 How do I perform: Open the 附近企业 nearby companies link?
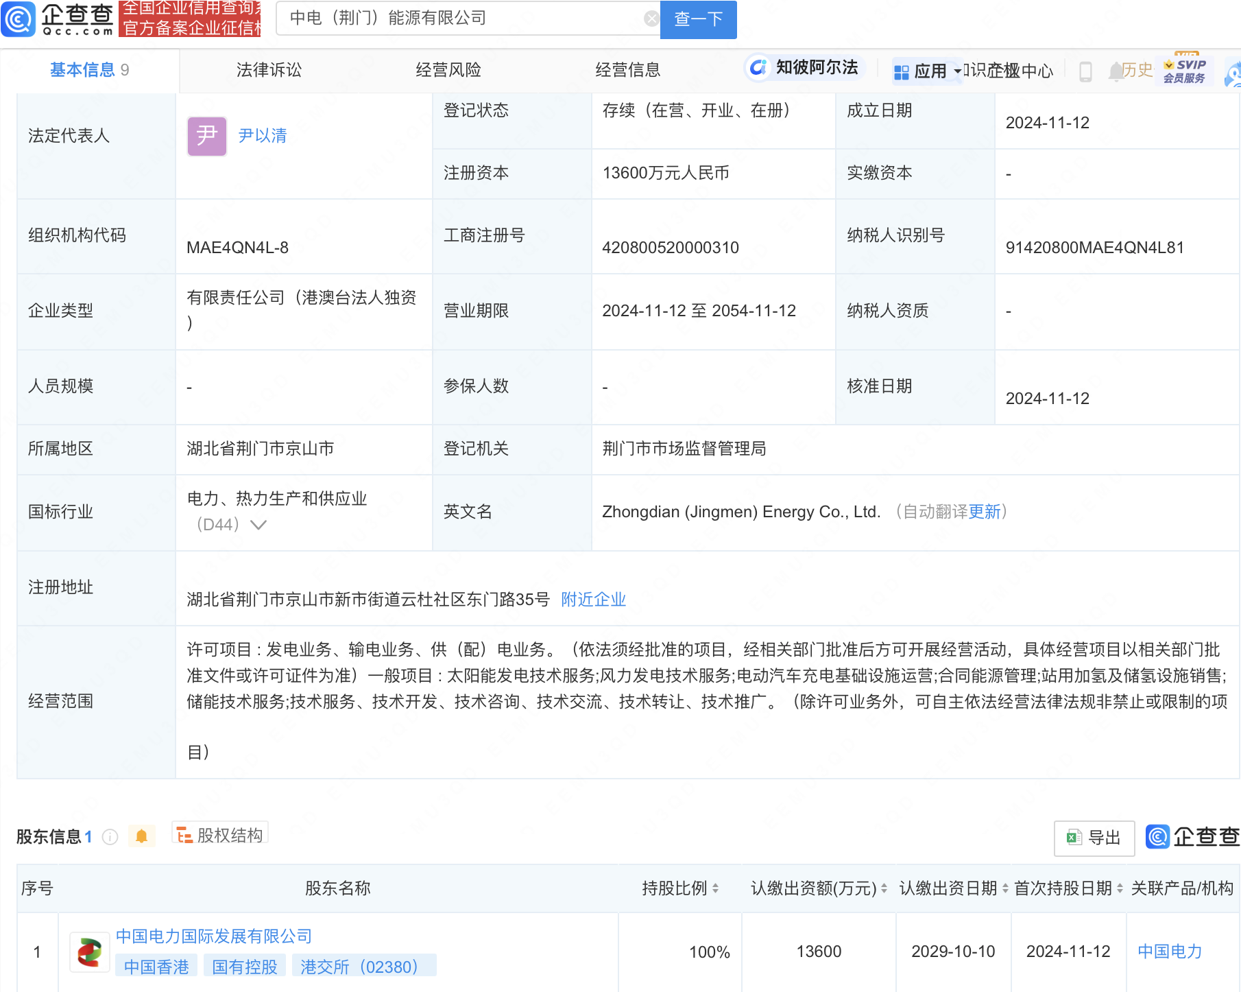[593, 600]
